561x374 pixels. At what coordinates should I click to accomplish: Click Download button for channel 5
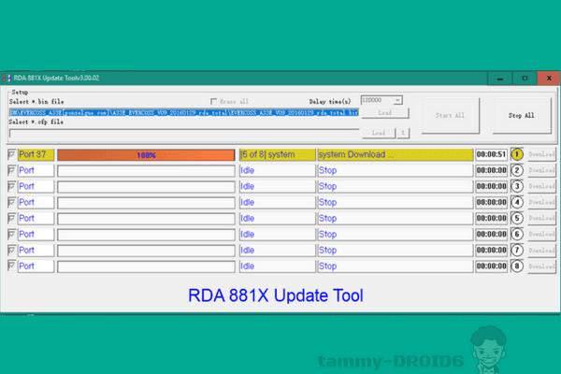pyautogui.click(x=541, y=218)
